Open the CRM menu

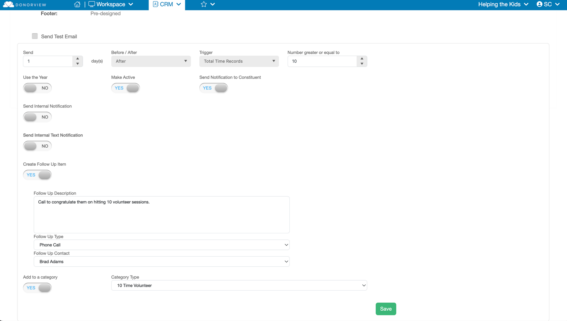point(167,4)
